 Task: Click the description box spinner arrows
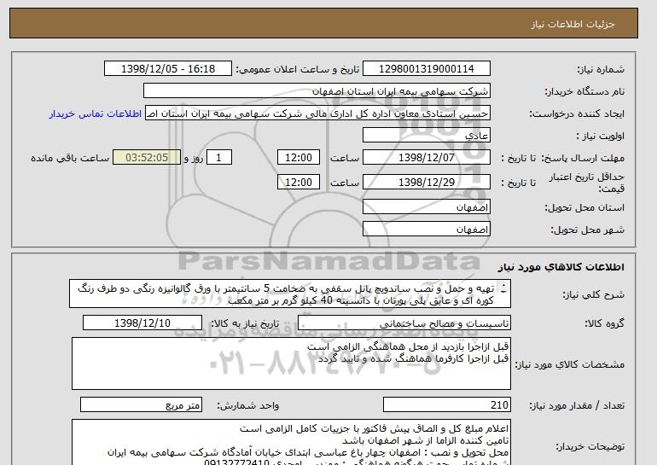tap(503, 288)
